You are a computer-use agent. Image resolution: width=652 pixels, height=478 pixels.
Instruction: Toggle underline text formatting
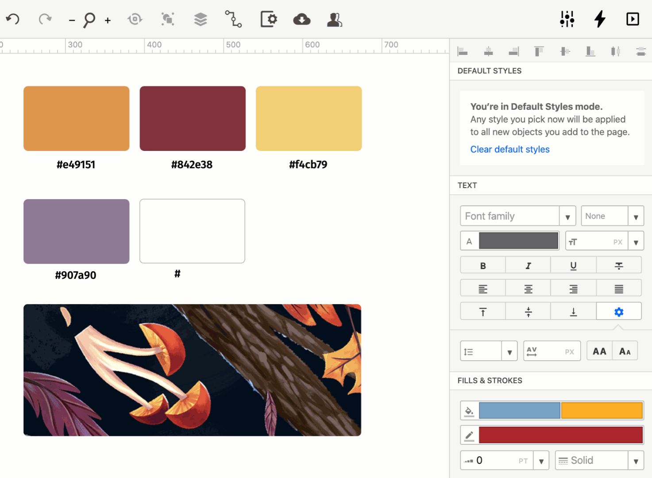[x=573, y=266]
